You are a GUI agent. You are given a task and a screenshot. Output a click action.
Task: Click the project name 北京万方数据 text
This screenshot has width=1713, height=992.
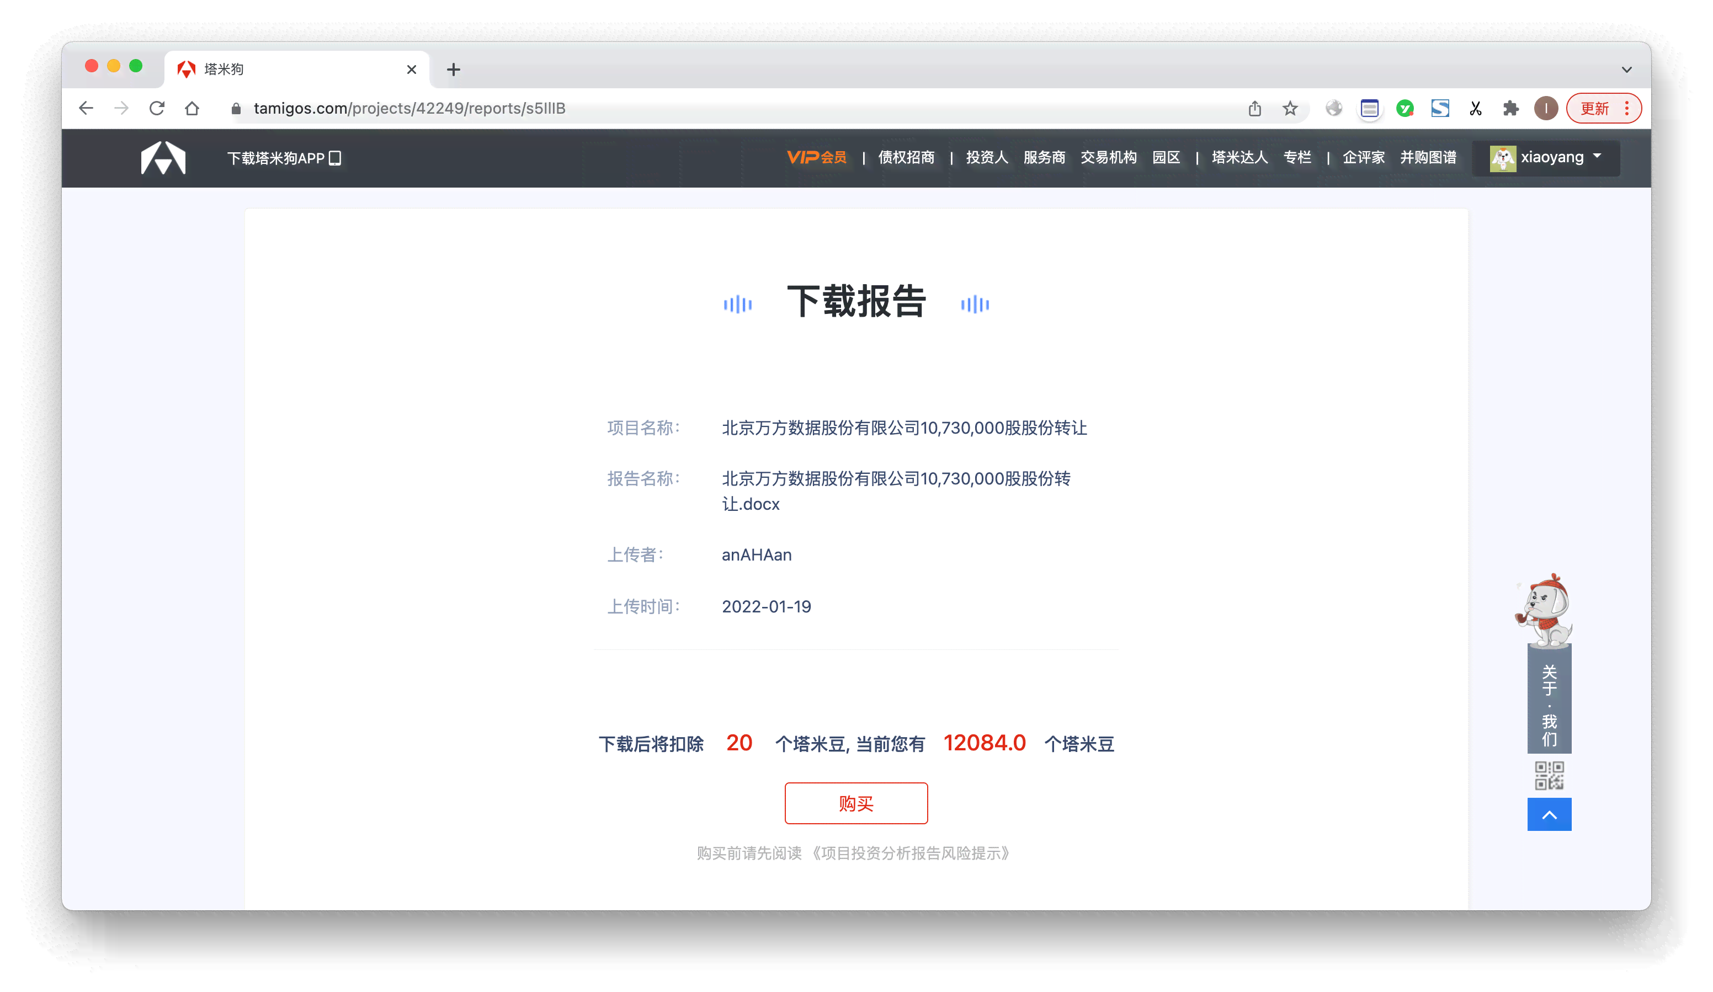[904, 428]
